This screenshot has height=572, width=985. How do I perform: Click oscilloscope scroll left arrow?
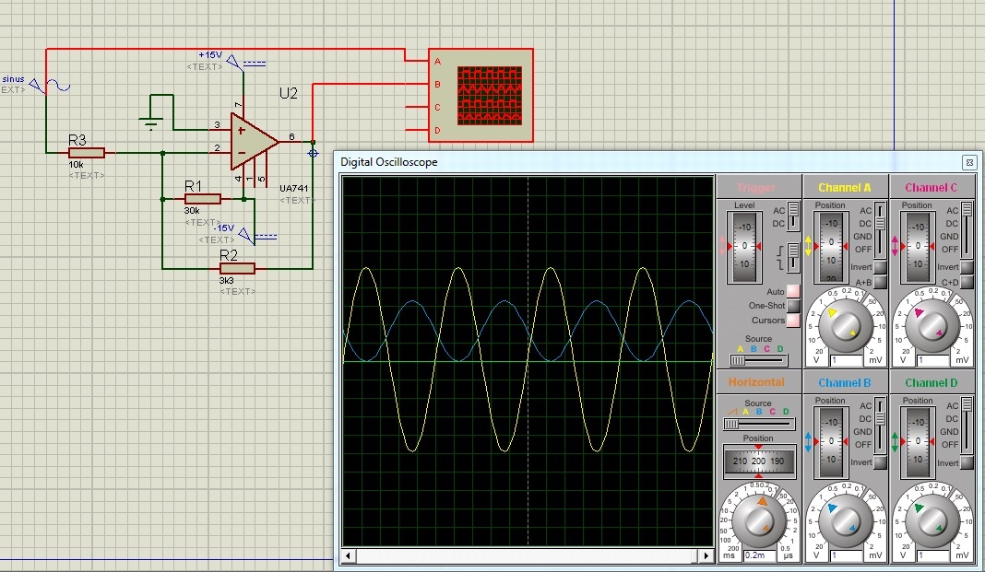coord(348,555)
